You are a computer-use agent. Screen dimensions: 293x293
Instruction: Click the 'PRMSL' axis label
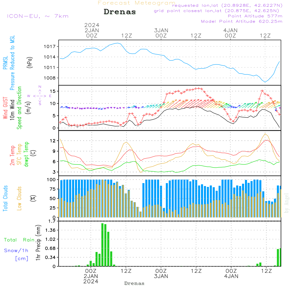pos(5,62)
